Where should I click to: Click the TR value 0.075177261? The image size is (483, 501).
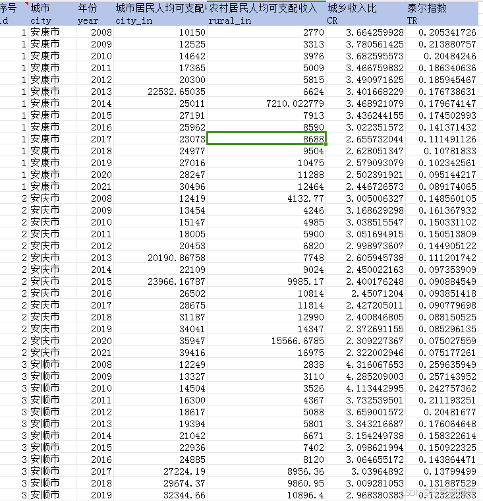[447, 353]
